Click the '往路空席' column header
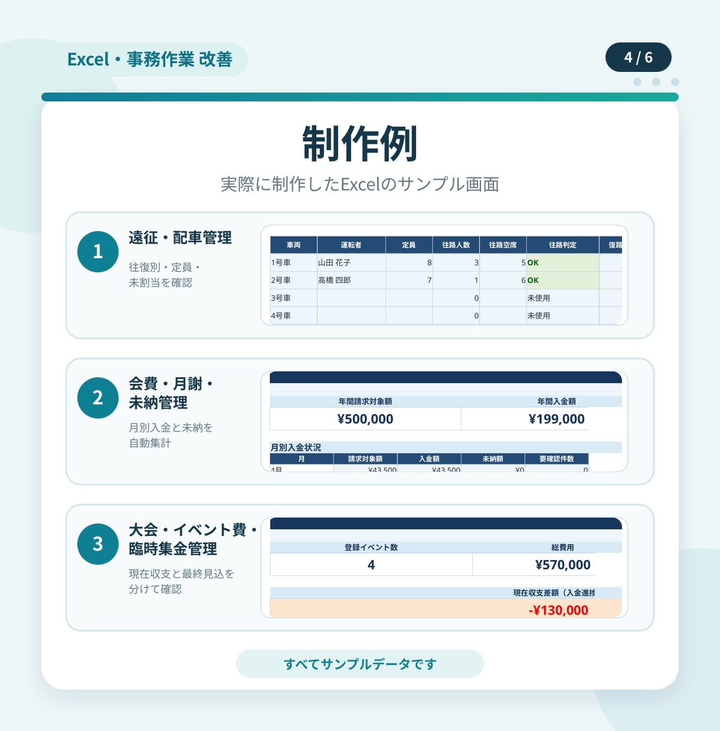This screenshot has width=720, height=731. (x=503, y=245)
